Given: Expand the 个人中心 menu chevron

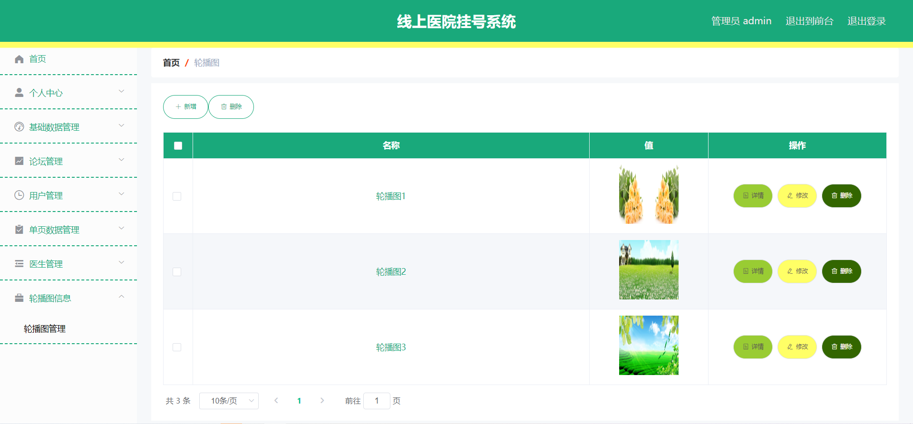Looking at the screenshot, I should click(121, 91).
